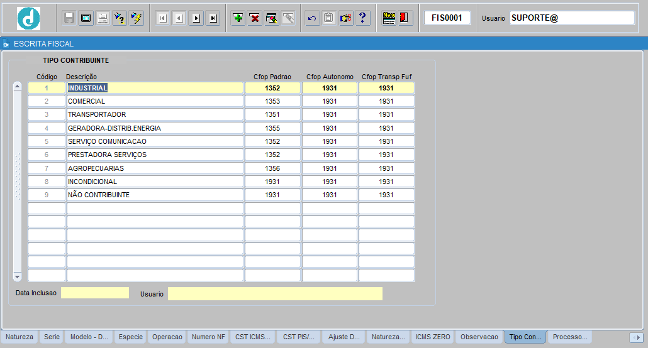The width and height of the screenshot is (648, 348).
Task: Click the Data Inclusao field
Action: click(x=95, y=293)
